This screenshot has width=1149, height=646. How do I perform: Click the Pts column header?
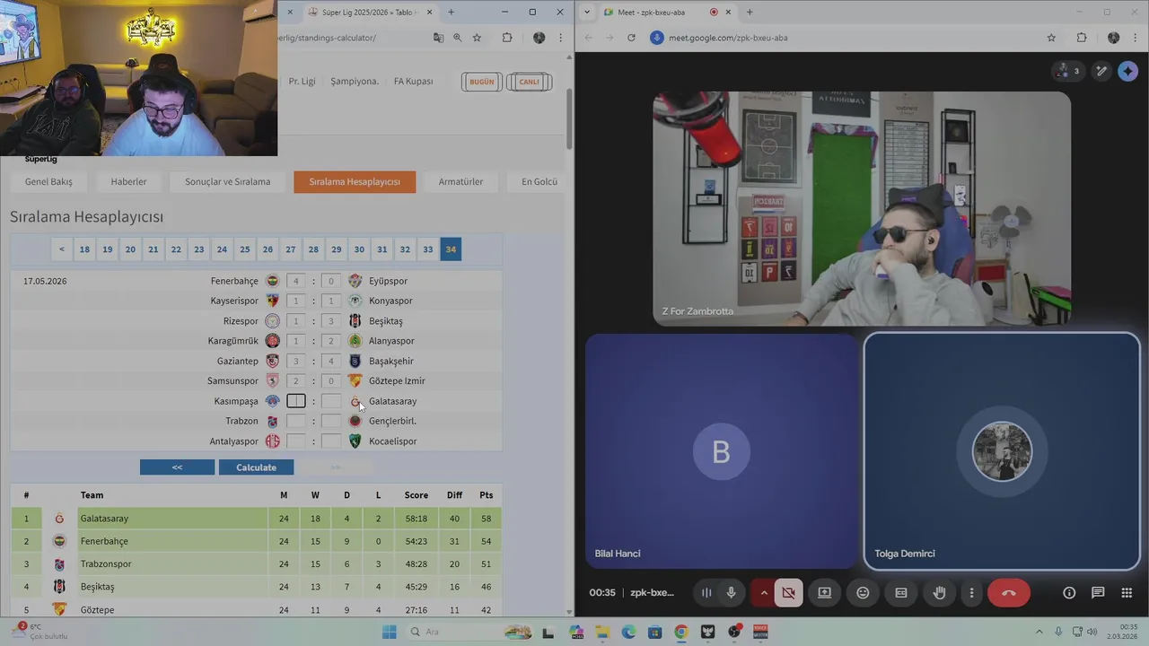click(486, 495)
